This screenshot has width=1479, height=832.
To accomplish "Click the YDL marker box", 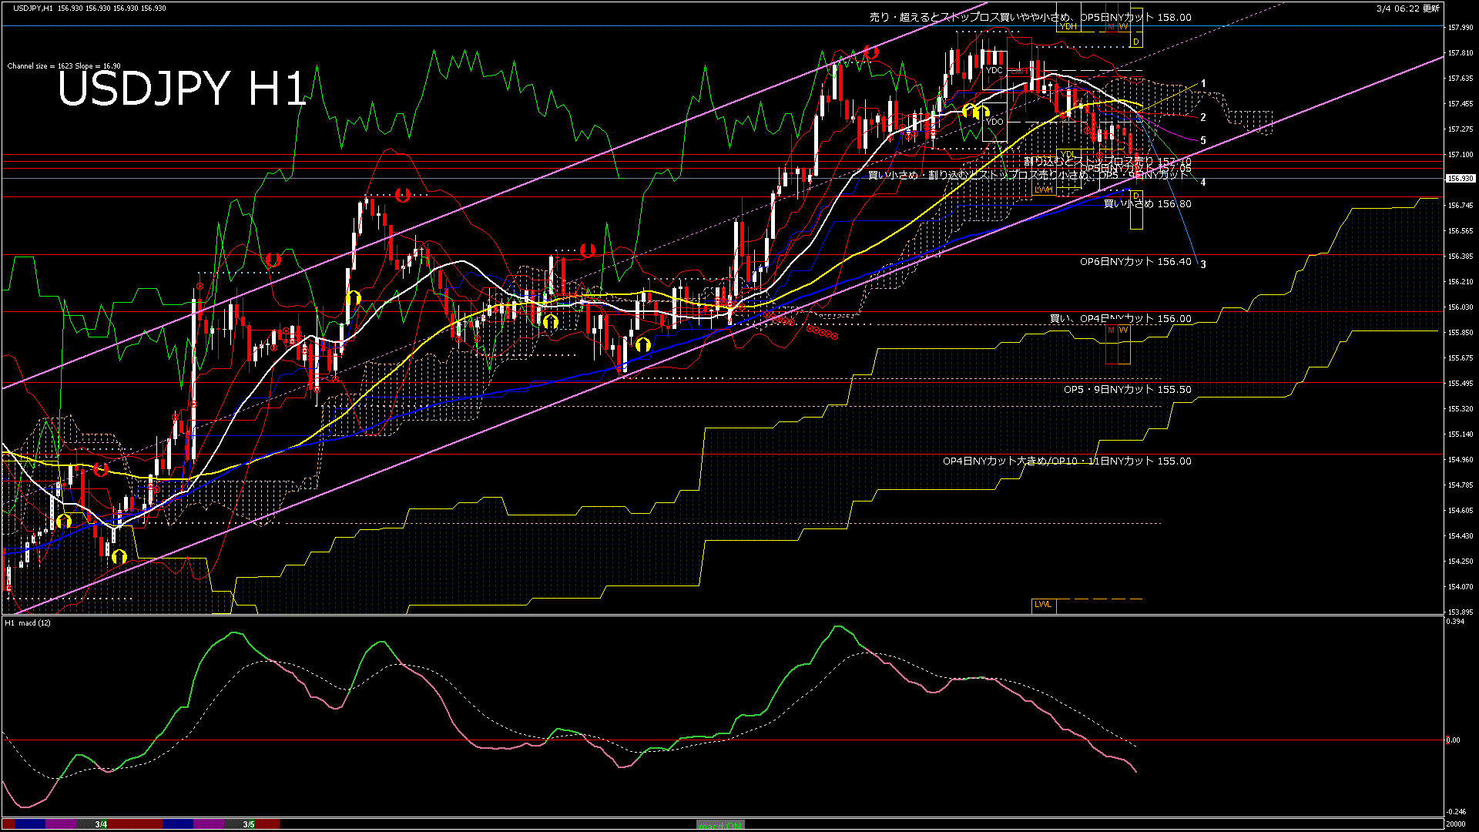I will tap(1068, 155).
